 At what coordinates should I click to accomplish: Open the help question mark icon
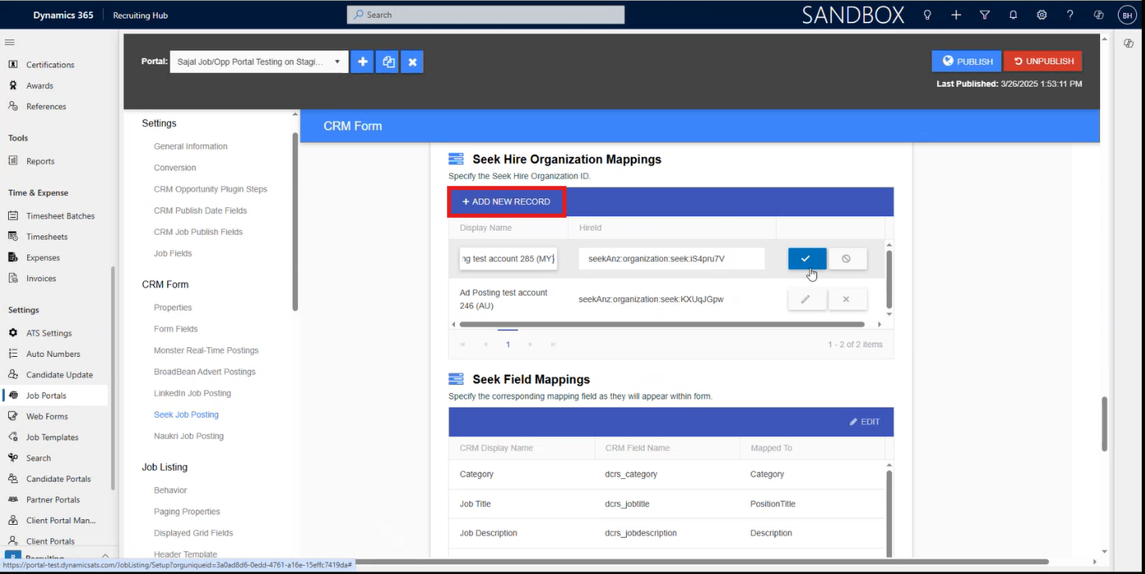click(x=1071, y=15)
